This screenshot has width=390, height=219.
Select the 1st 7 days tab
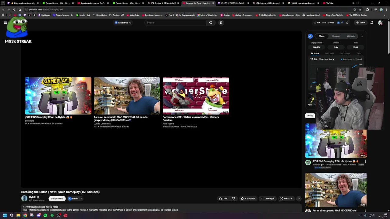[329, 54]
